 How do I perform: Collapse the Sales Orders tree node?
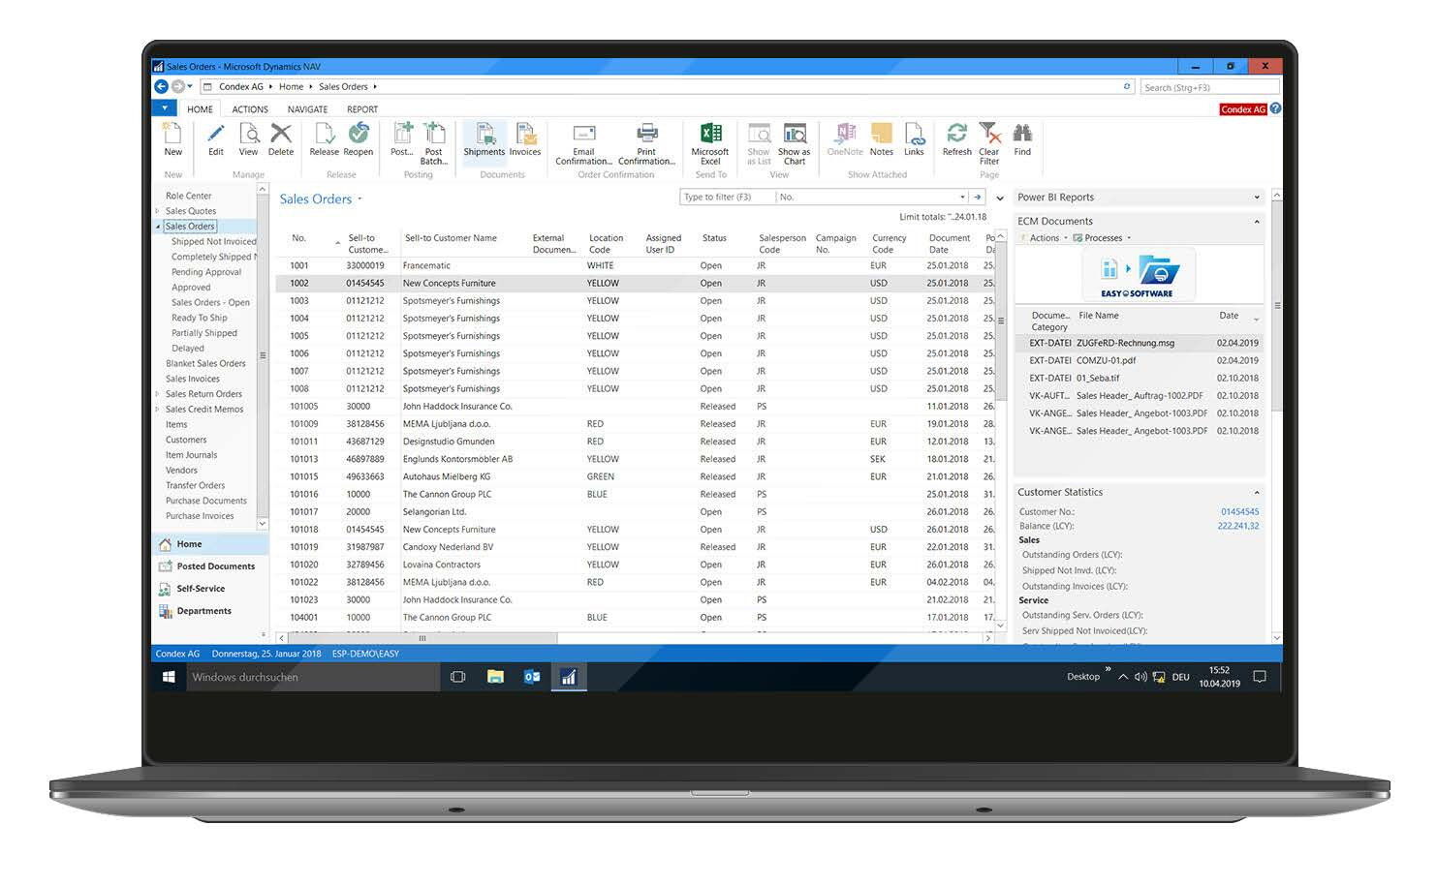(x=158, y=227)
